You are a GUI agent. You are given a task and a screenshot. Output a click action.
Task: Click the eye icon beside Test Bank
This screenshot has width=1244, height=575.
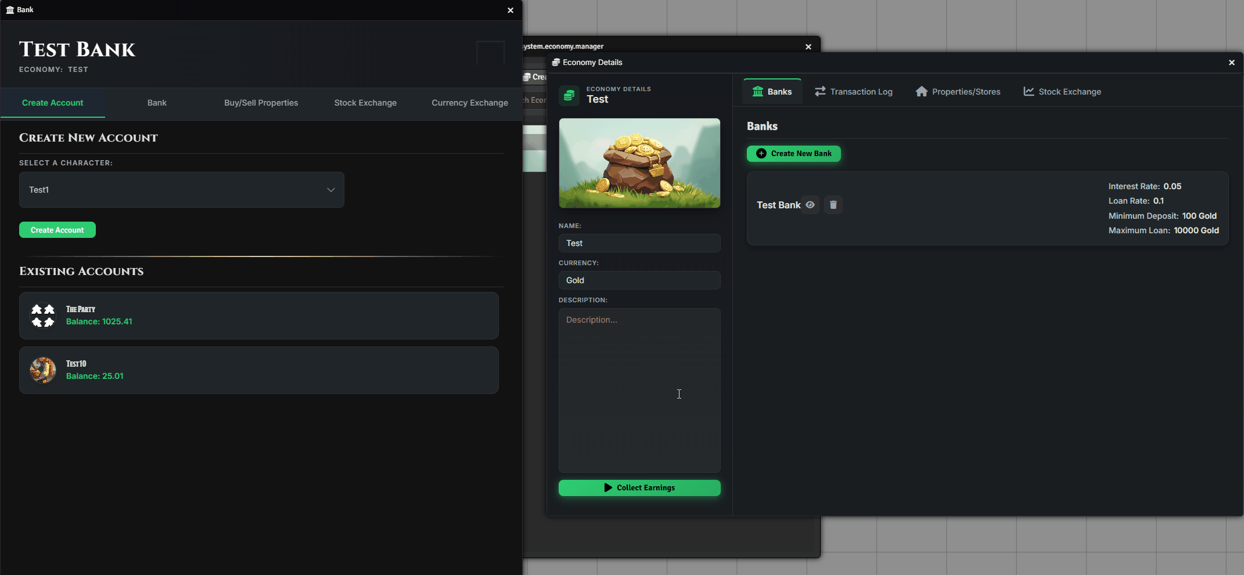tap(810, 205)
